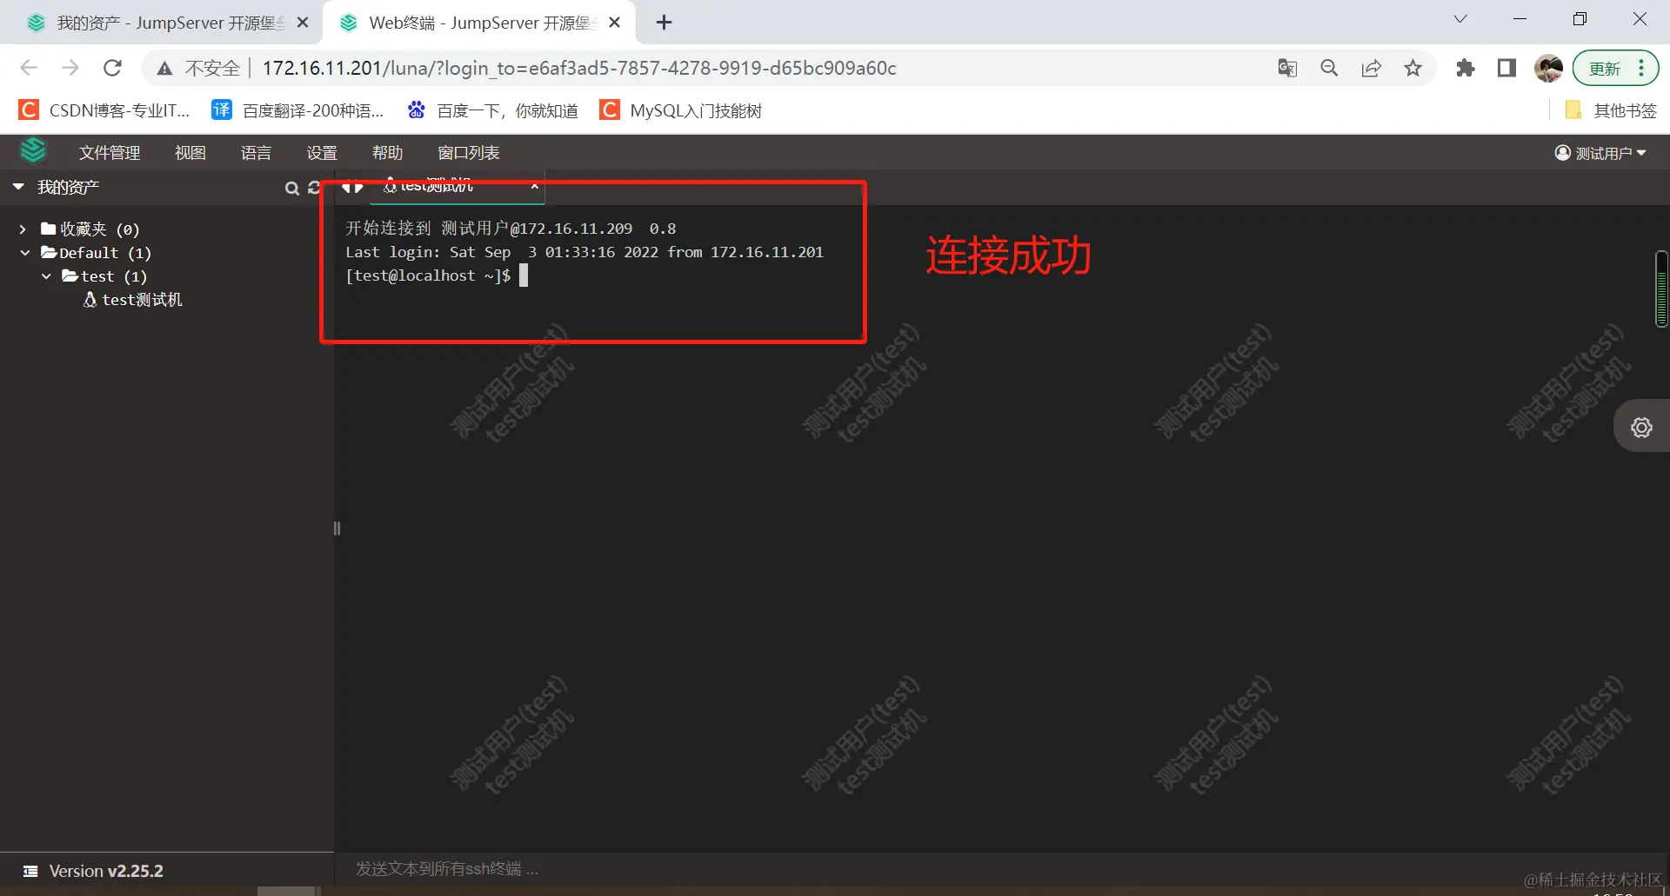
Task: Click the batch command input field
Action: (1000, 869)
